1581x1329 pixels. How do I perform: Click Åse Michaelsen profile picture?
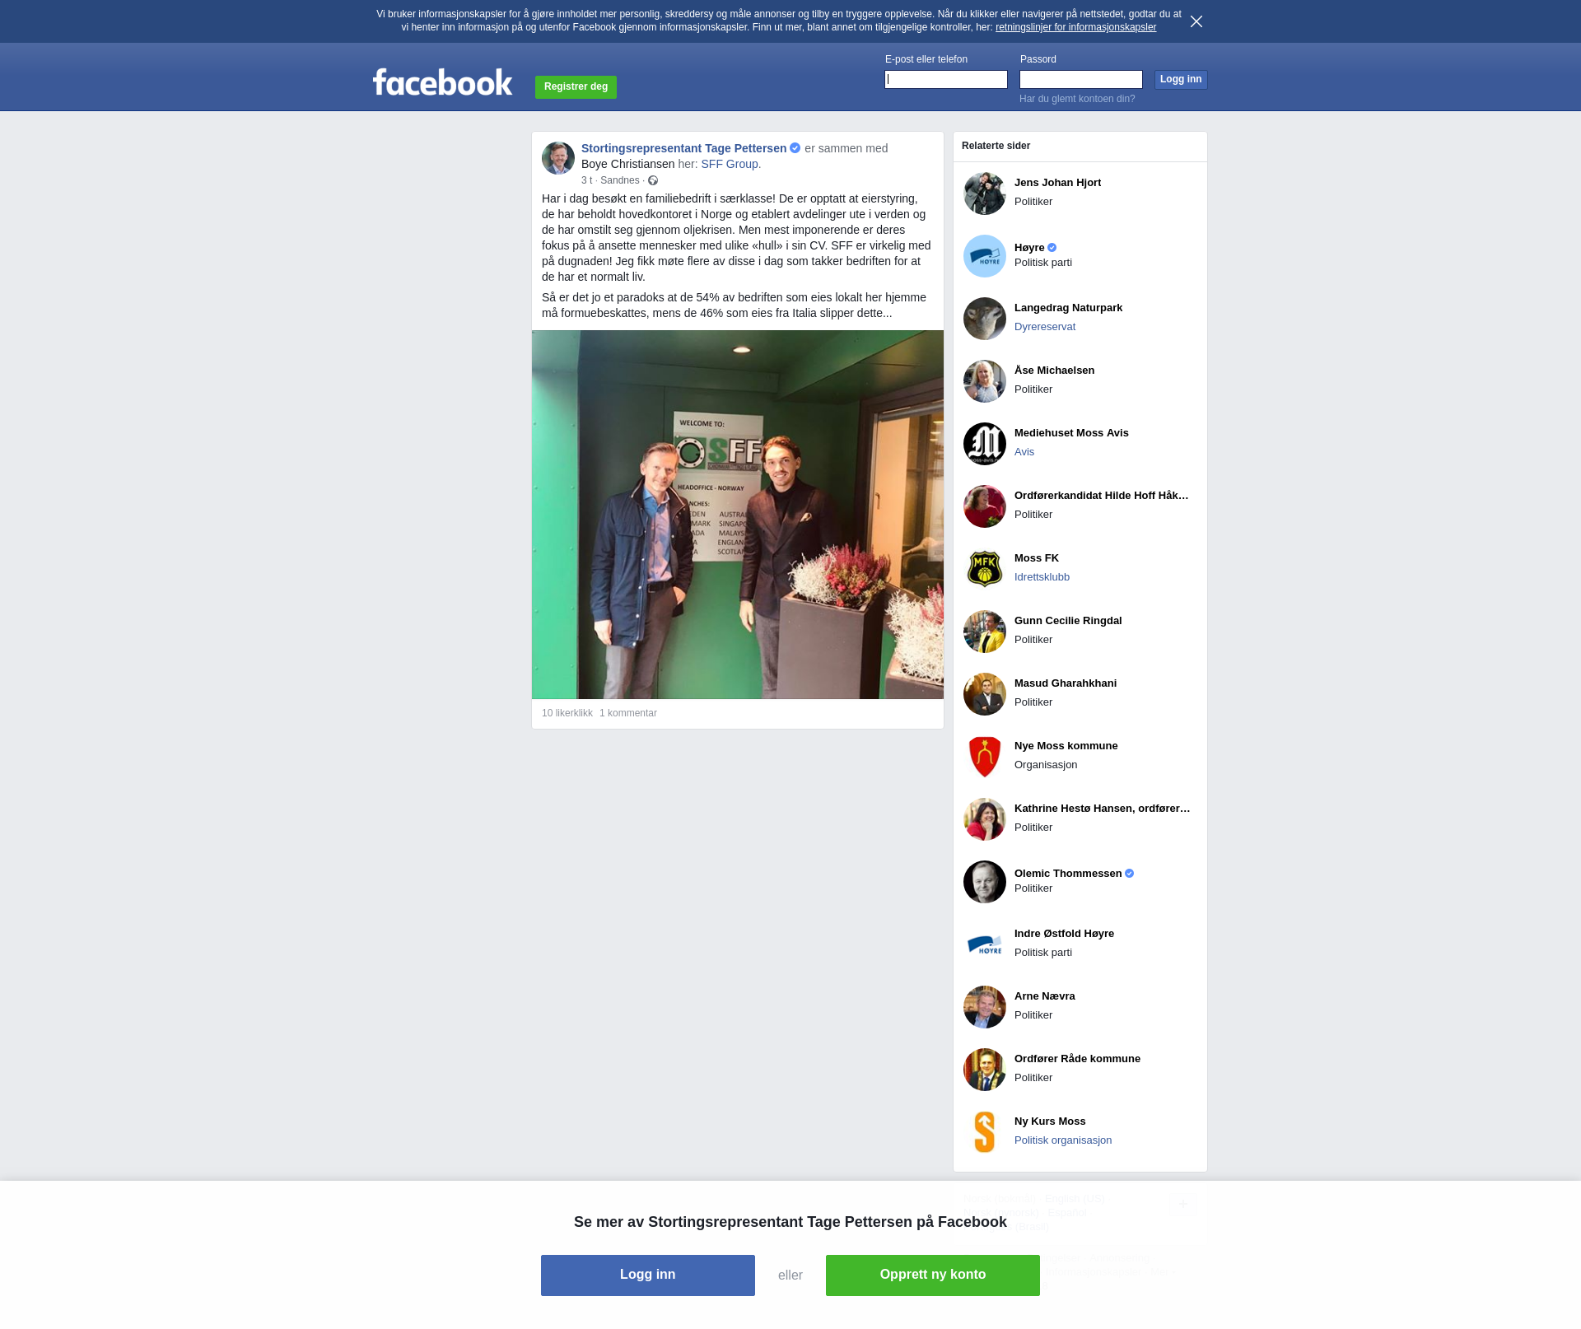pos(985,381)
